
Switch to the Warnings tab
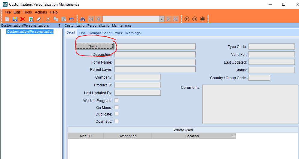point(133,33)
